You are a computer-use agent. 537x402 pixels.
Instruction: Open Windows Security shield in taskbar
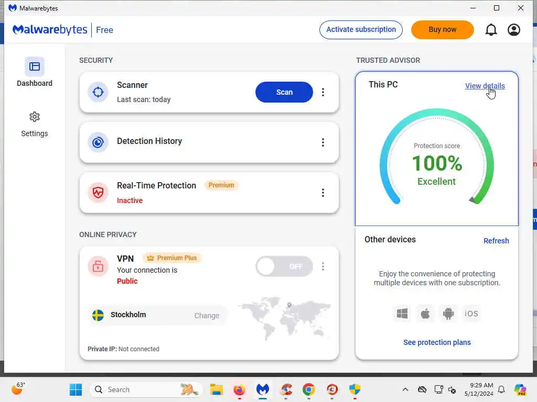point(355,389)
